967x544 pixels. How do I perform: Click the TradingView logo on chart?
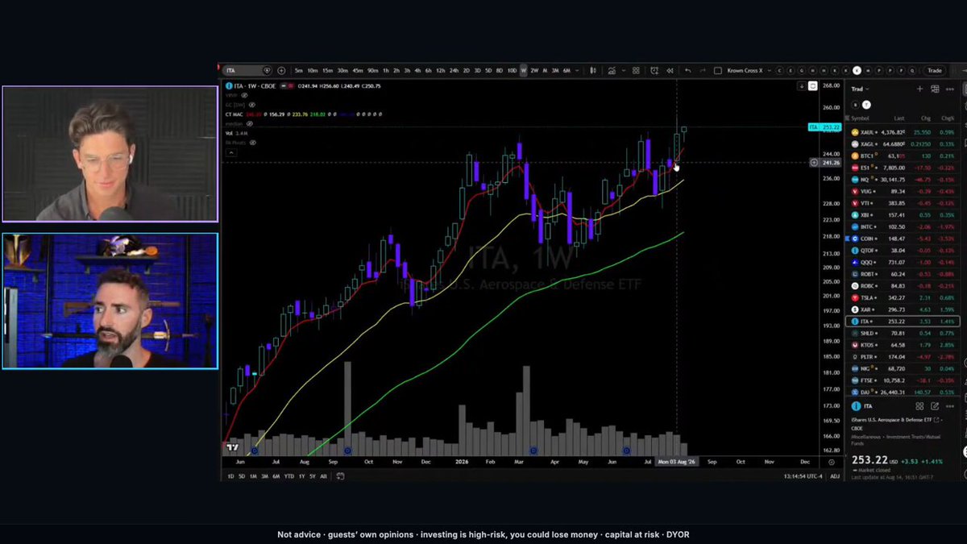pyautogui.click(x=232, y=447)
